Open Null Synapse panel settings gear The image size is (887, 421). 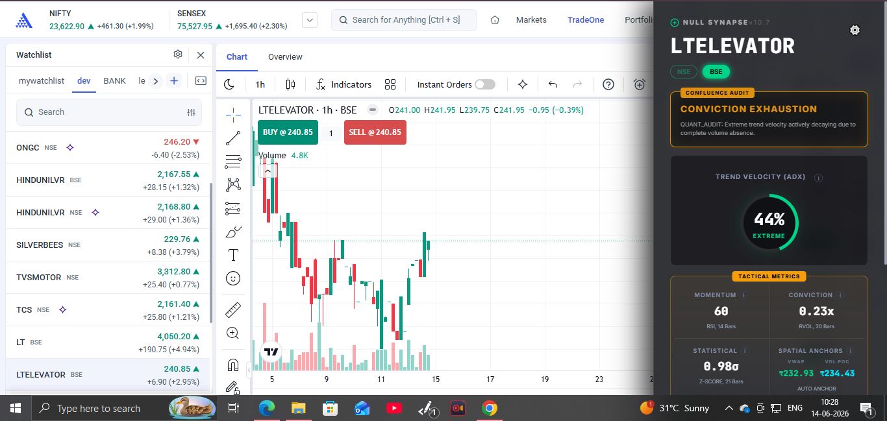[855, 30]
